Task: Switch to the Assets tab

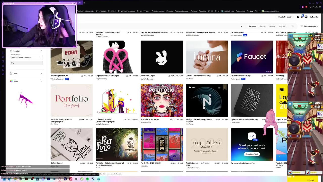Action: click(272, 26)
